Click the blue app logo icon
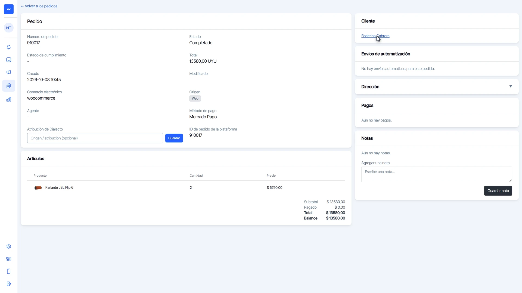The width and height of the screenshot is (522, 293). pos(9,9)
